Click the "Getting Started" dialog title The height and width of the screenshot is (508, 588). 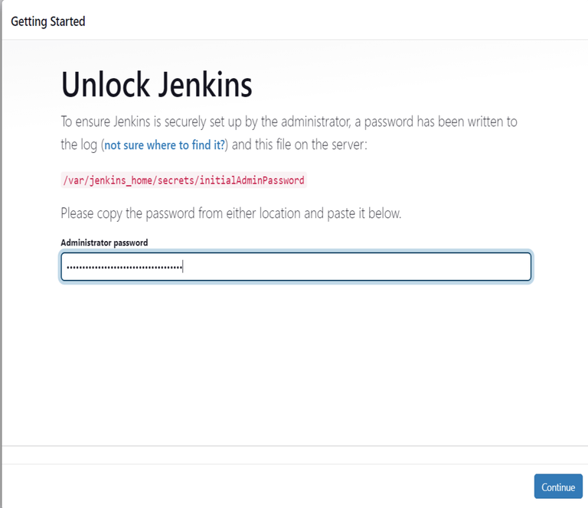pos(48,21)
